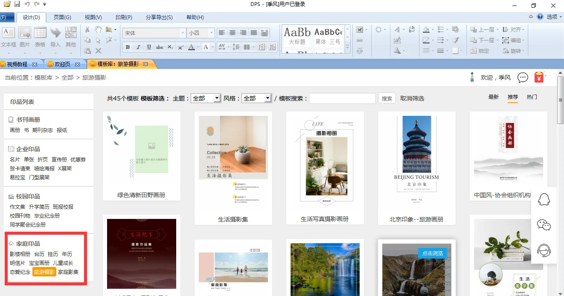
Task: Click the scissors cut icon
Action: pos(87,29)
